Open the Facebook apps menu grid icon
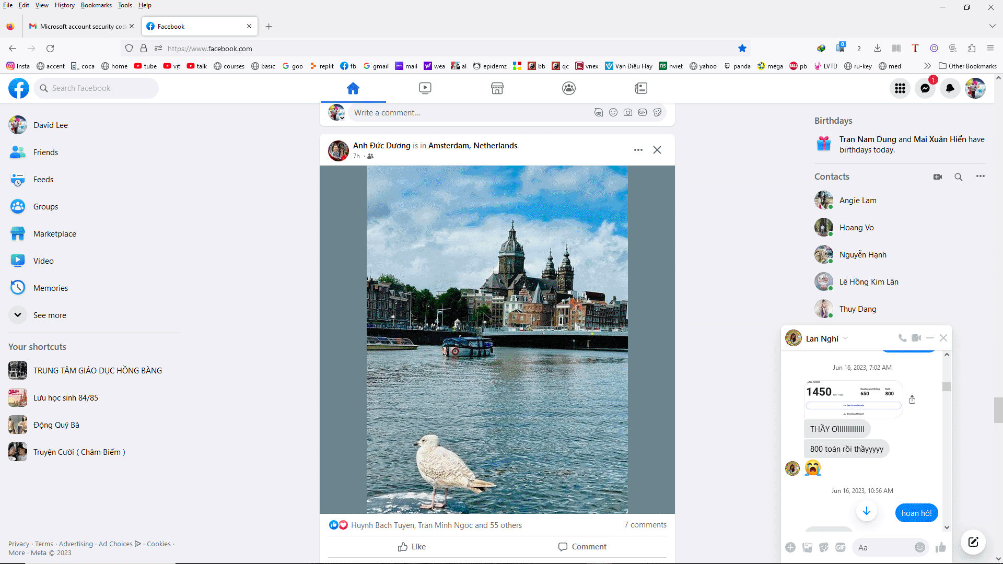Viewport: 1003px width, 564px height. coord(900,88)
